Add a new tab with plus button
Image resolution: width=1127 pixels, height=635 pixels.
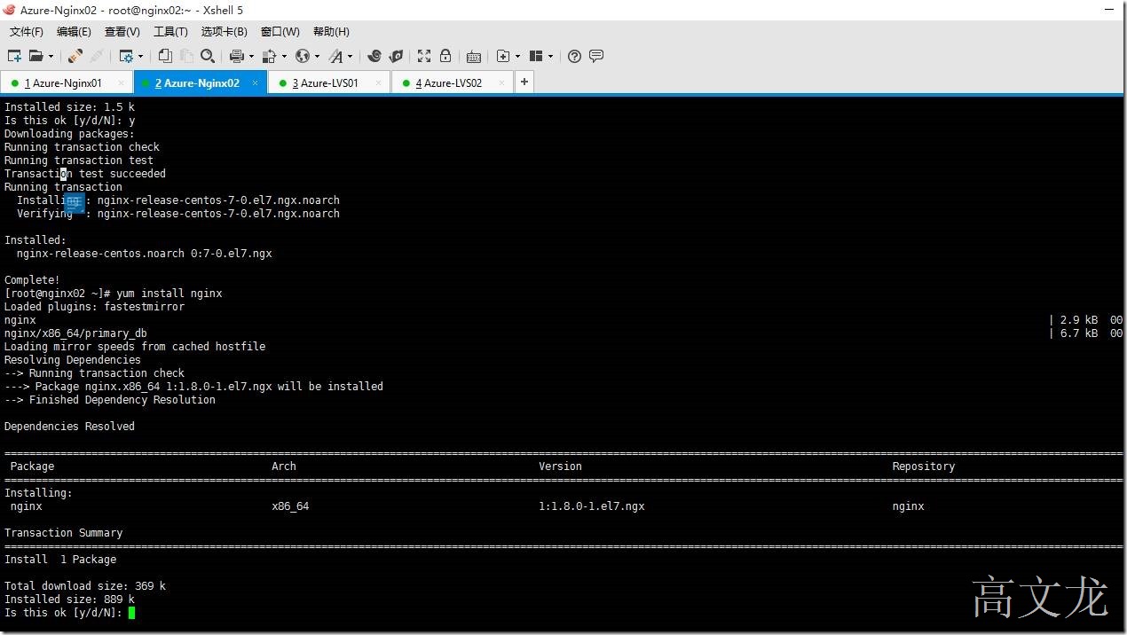524,82
